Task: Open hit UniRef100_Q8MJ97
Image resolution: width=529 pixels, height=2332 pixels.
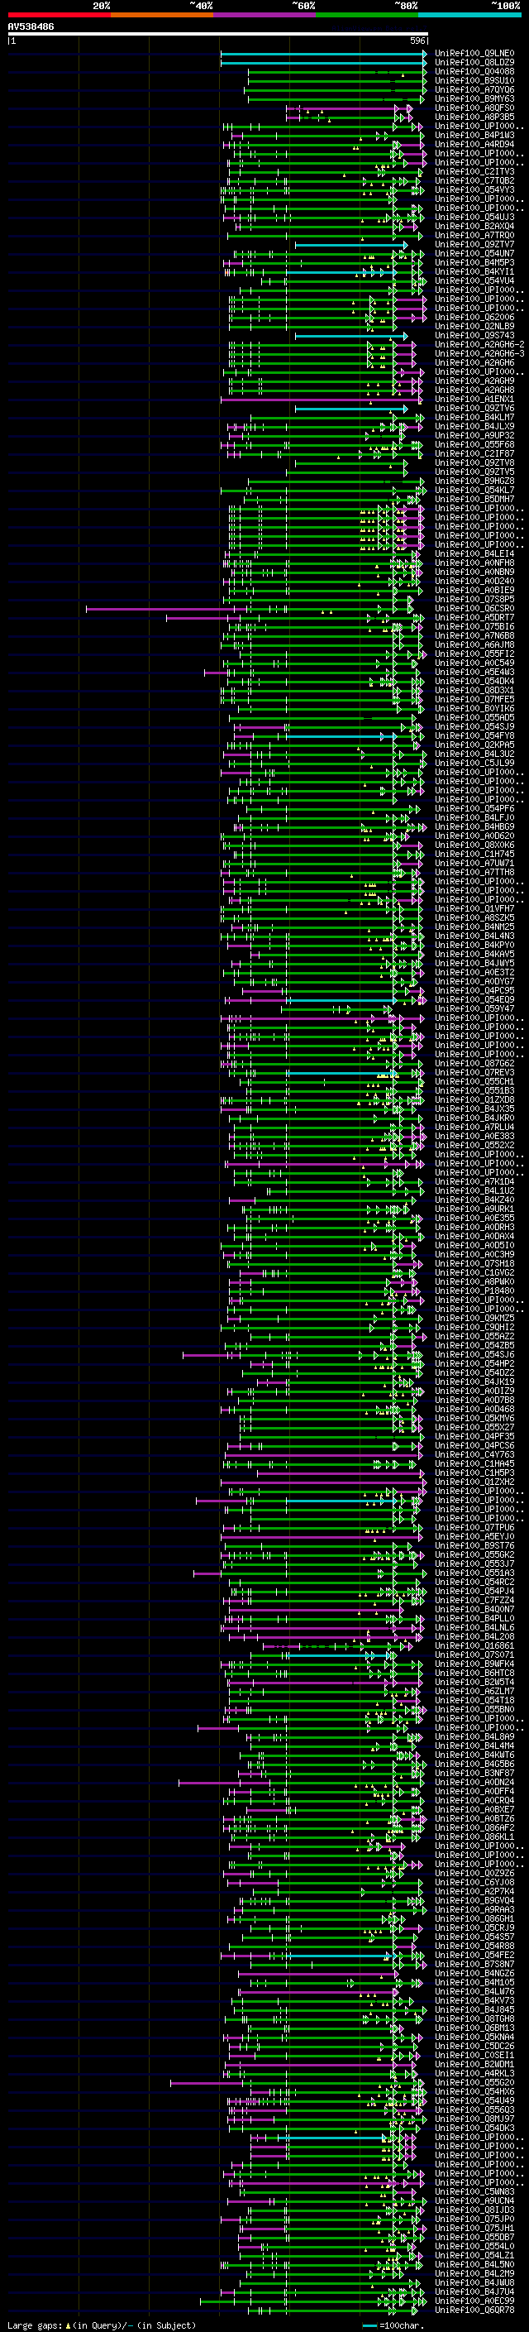Action: tap(474, 2119)
